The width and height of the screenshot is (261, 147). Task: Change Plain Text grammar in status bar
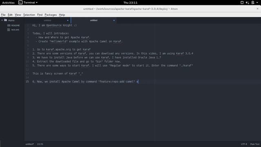[x=254, y=144]
